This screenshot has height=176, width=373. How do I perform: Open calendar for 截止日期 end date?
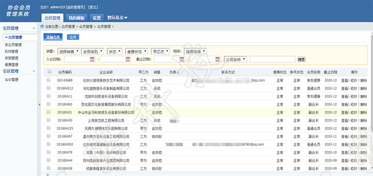(217, 60)
